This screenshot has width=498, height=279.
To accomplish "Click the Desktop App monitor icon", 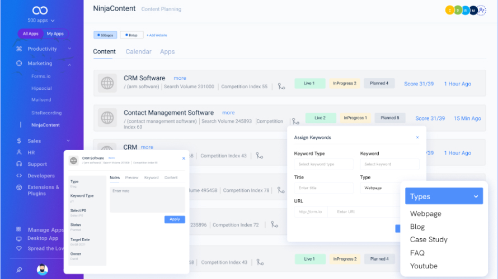I will click(x=18, y=238).
